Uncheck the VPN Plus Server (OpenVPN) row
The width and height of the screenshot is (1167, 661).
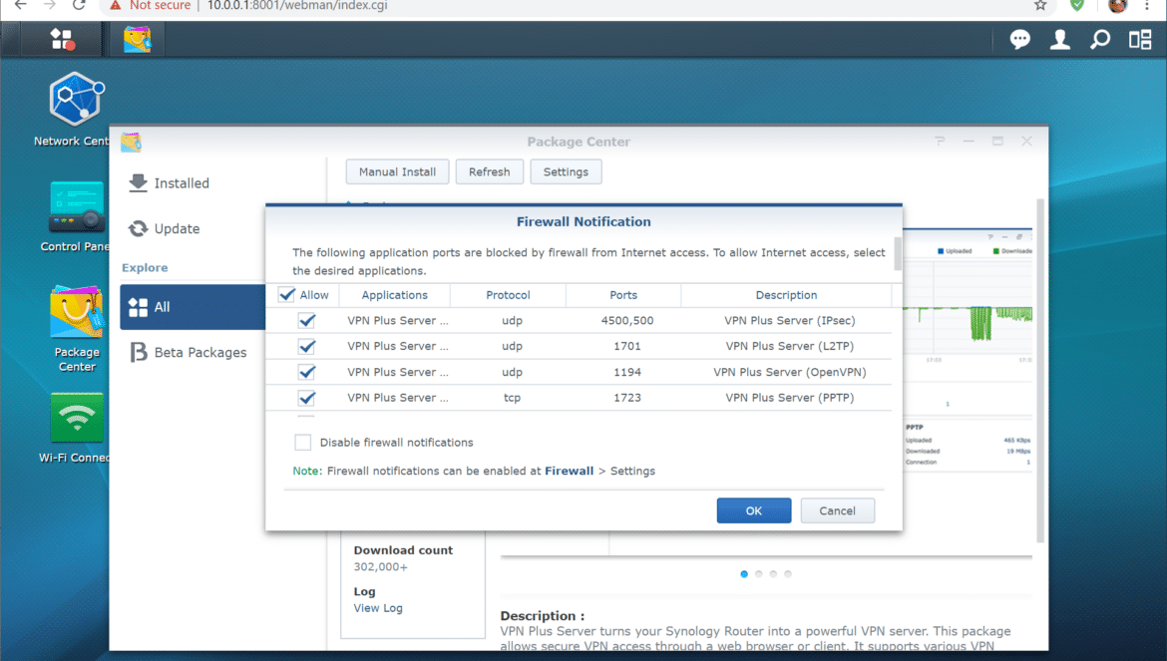[x=306, y=372]
